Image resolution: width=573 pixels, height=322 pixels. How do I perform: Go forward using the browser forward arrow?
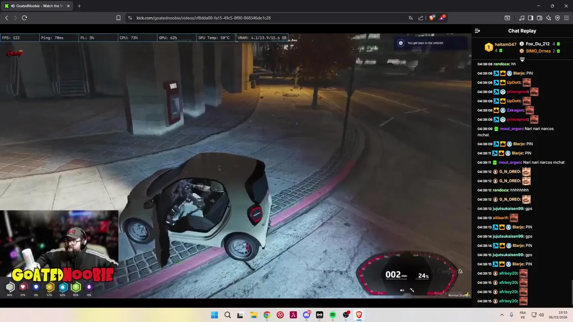point(15,18)
